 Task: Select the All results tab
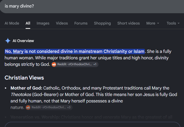pos(28,23)
